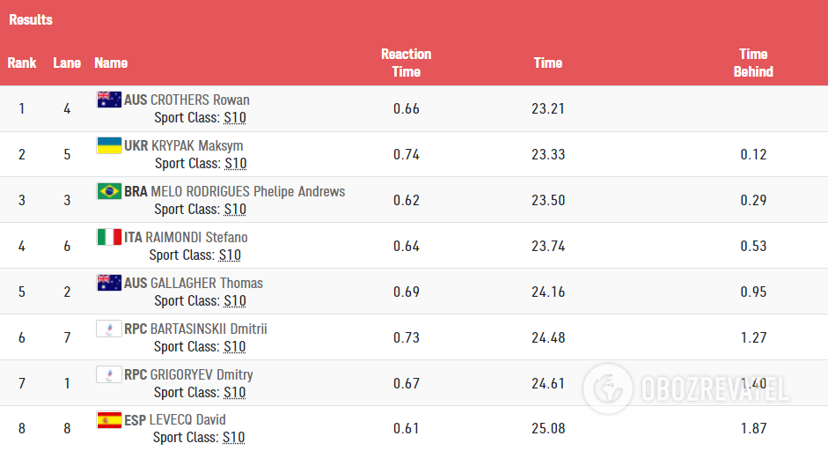Viewport: 828px width, 451px height.
Task: Click the Australian flag beside CROTHERS Rowan
Action: tap(109, 100)
